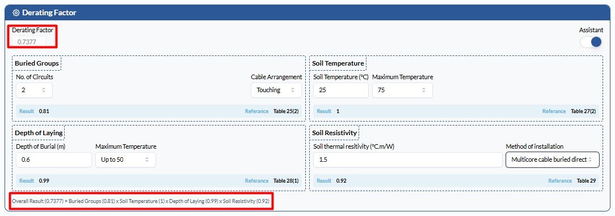
Task: Click the Table 27(2) reference
Action: tap(583, 111)
